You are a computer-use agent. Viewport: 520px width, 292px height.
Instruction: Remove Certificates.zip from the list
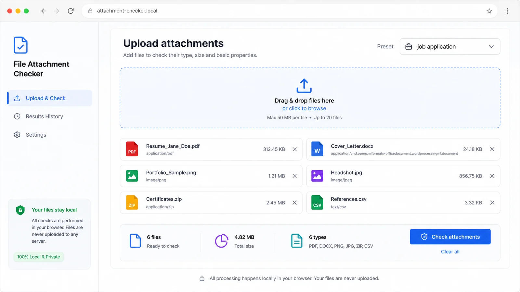click(294, 202)
